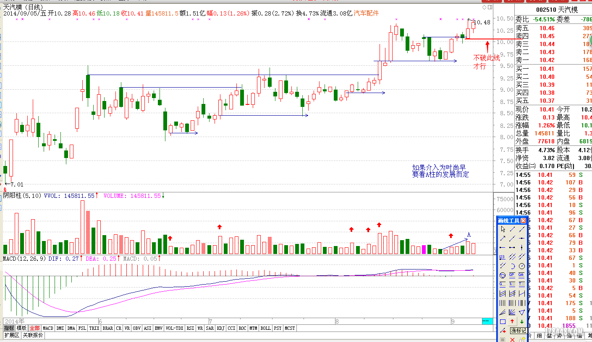The height and width of the screenshot is (342, 592).
Task: Select the ASI indicator tab
Action: click(148, 328)
